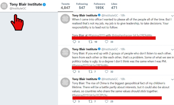Expand options chevron on the second tweet
Screen dimensions: 174x105
pos(172,49)
